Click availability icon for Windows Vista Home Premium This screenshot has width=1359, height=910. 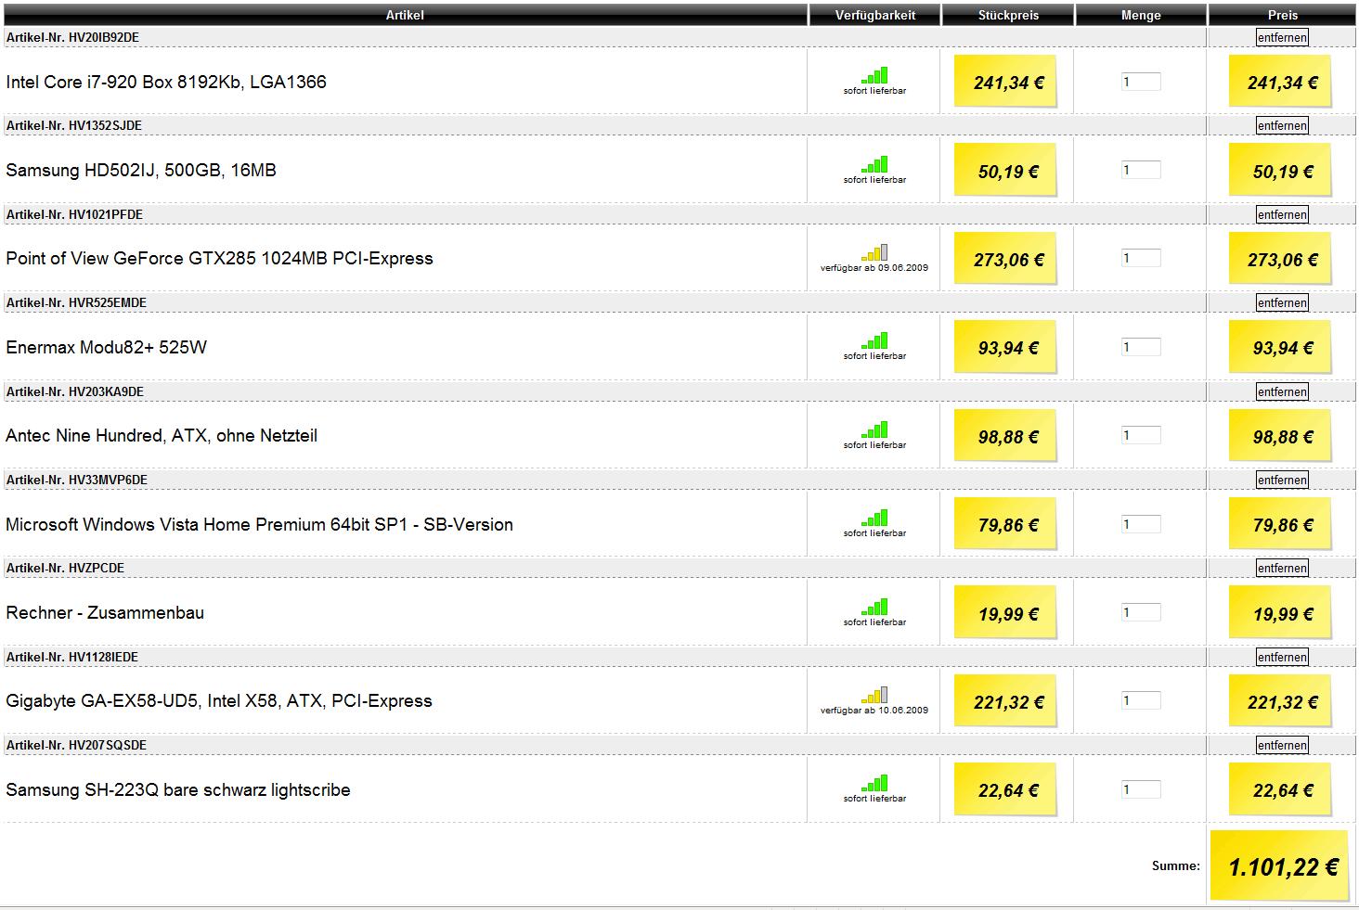point(874,518)
